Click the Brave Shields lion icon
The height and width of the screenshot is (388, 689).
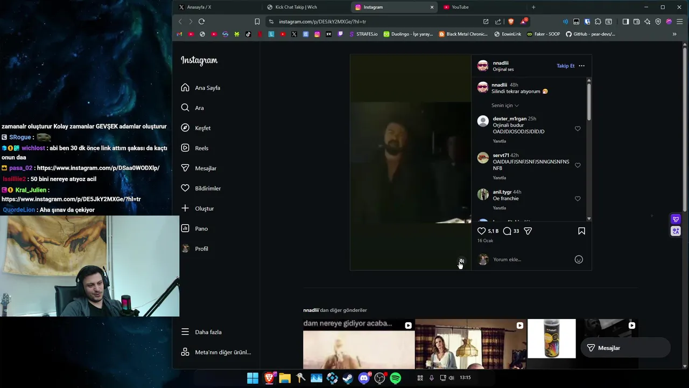click(511, 22)
